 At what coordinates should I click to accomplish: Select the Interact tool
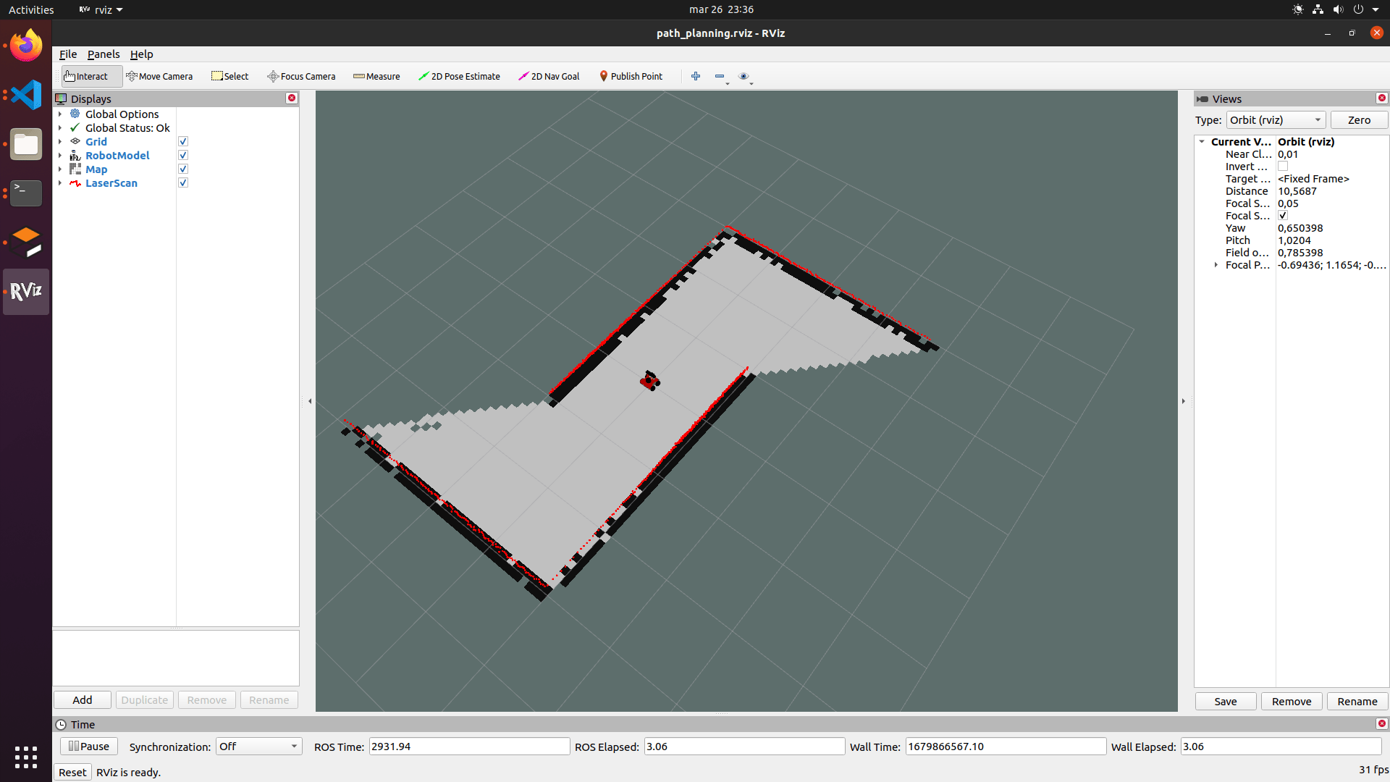[92, 76]
